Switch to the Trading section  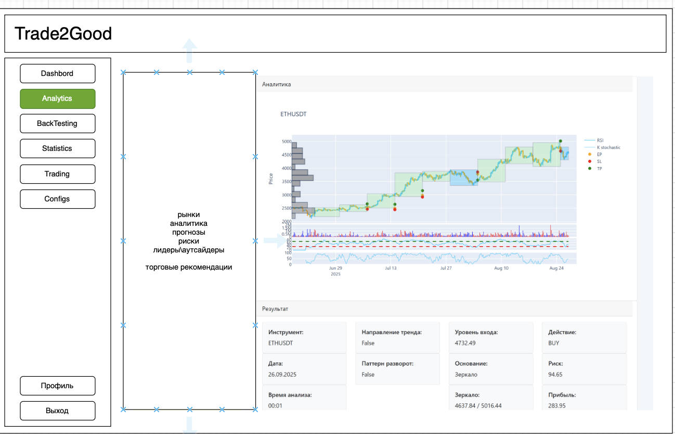coord(57,174)
